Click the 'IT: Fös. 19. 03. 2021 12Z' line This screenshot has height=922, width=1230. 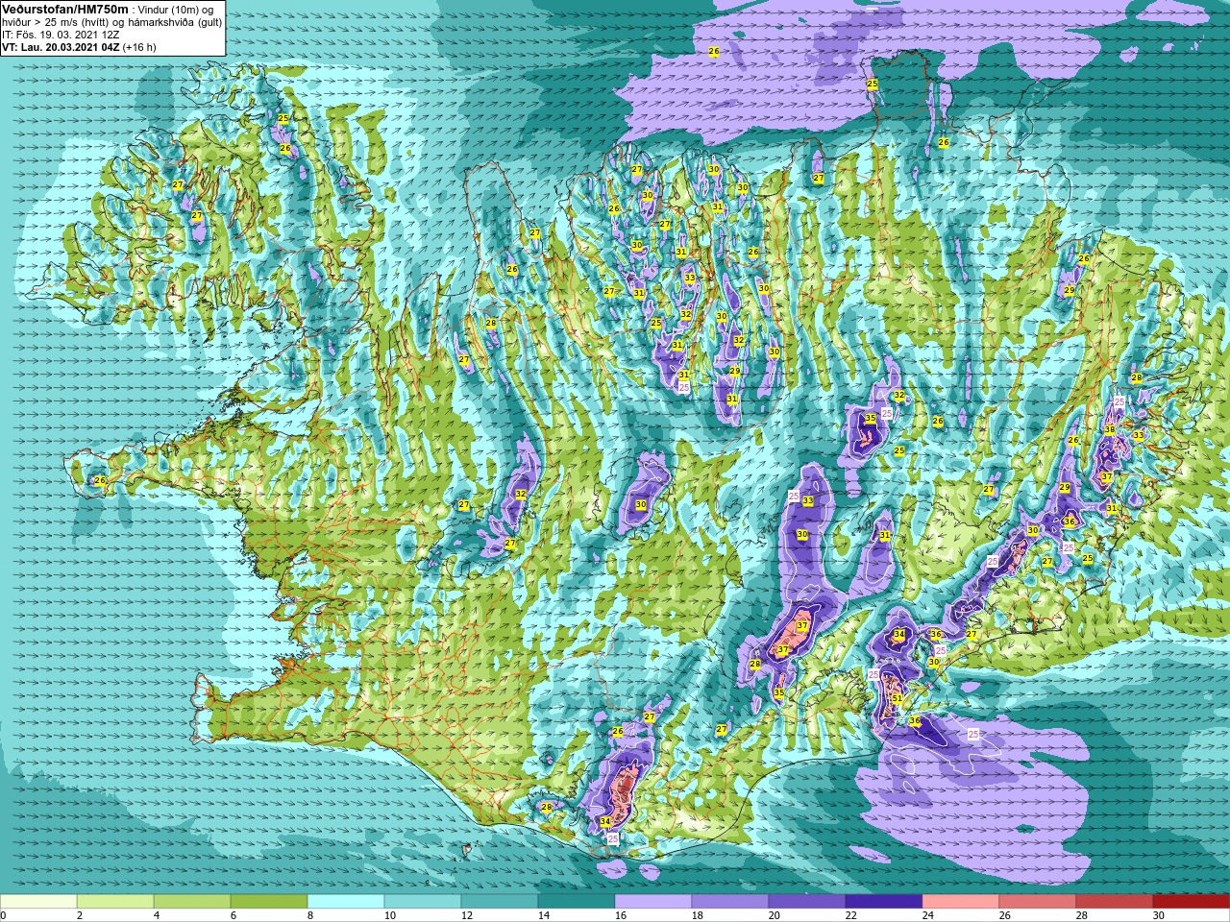(61, 34)
